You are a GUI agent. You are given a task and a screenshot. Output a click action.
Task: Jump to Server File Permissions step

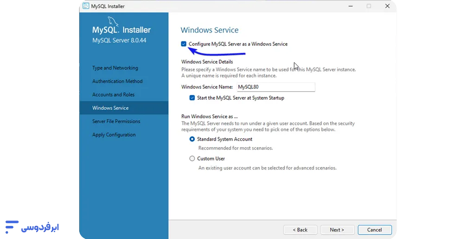click(x=116, y=122)
